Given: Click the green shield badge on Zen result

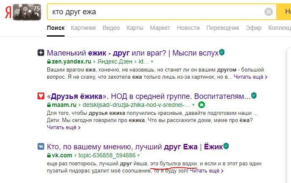Looking at the screenshot, I should pos(222,52).
